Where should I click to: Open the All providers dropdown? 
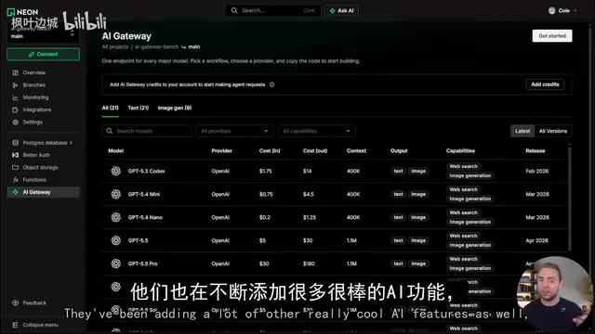pyautogui.click(x=234, y=131)
